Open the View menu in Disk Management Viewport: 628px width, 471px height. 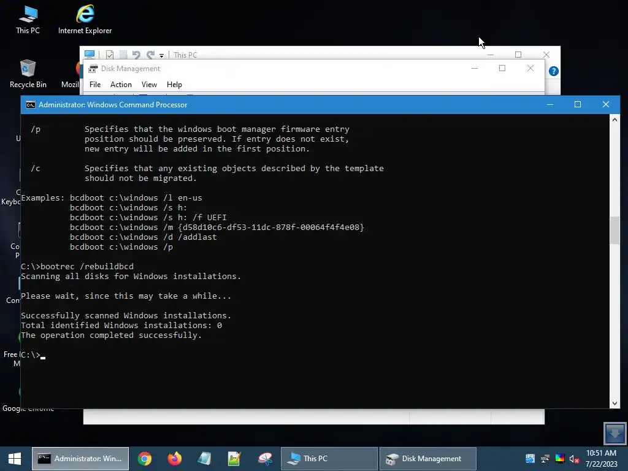(149, 85)
